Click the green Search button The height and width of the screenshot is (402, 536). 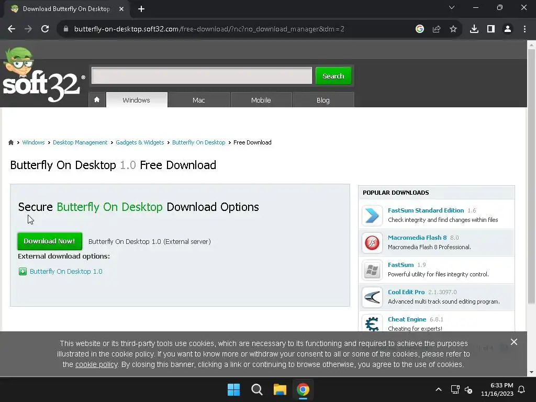(333, 76)
